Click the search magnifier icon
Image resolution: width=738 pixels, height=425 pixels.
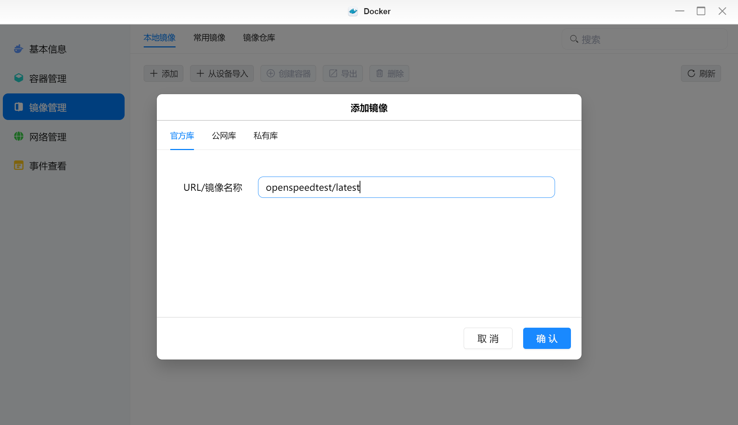(x=574, y=39)
